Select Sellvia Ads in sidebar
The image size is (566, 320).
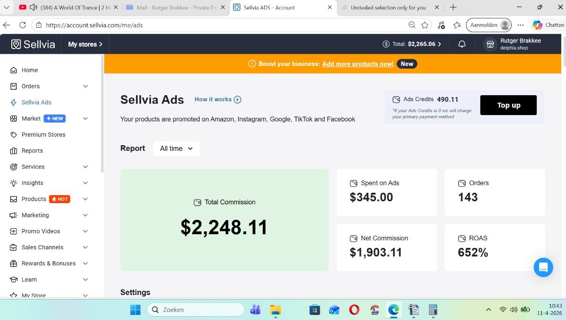(36, 102)
